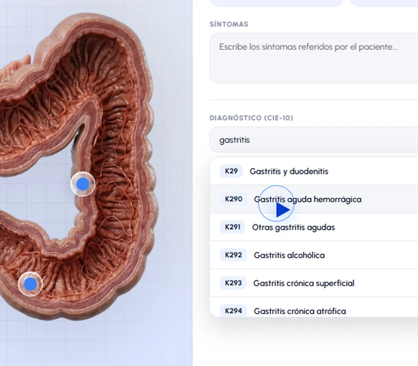Click the cut-off field at top right
Viewport: 418px width, 366px height.
pos(384,3)
